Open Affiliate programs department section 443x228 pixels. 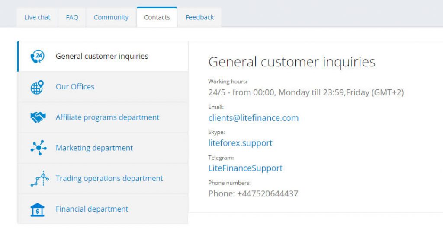pyautogui.click(x=107, y=117)
